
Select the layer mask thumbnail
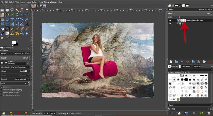[183, 20]
